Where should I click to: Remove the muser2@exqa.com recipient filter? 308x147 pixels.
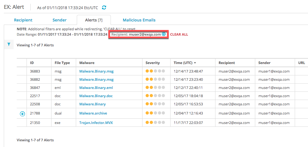(x=164, y=34)
